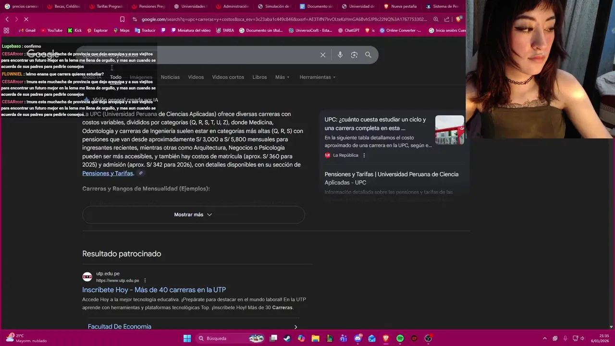The height and width of the screenshot is (346, 615).
Task: Switch to the Nueva pestaña tab
Action: tap(400, 6)
